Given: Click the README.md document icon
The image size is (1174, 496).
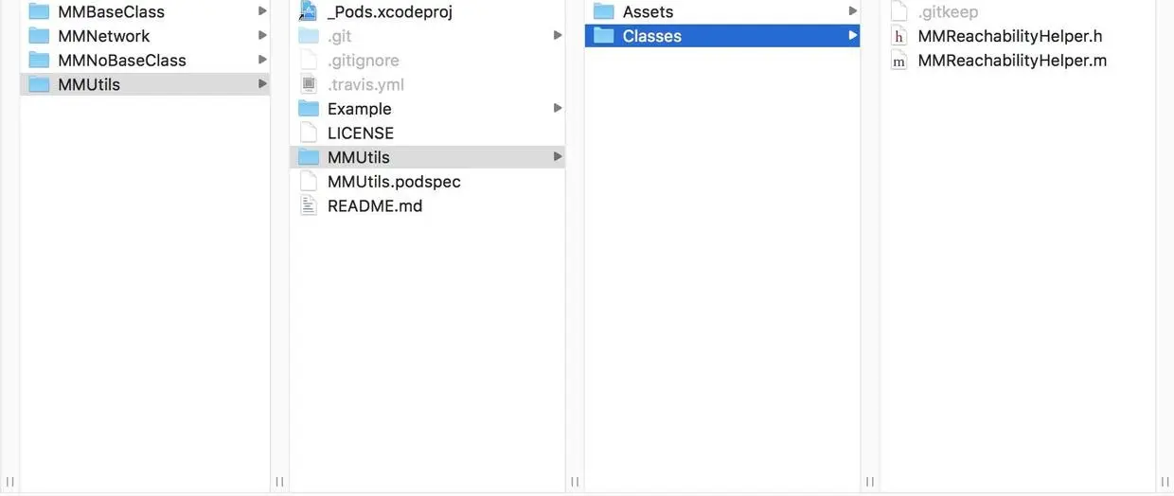Looking at the screenshot, I should tap(309, 205).
